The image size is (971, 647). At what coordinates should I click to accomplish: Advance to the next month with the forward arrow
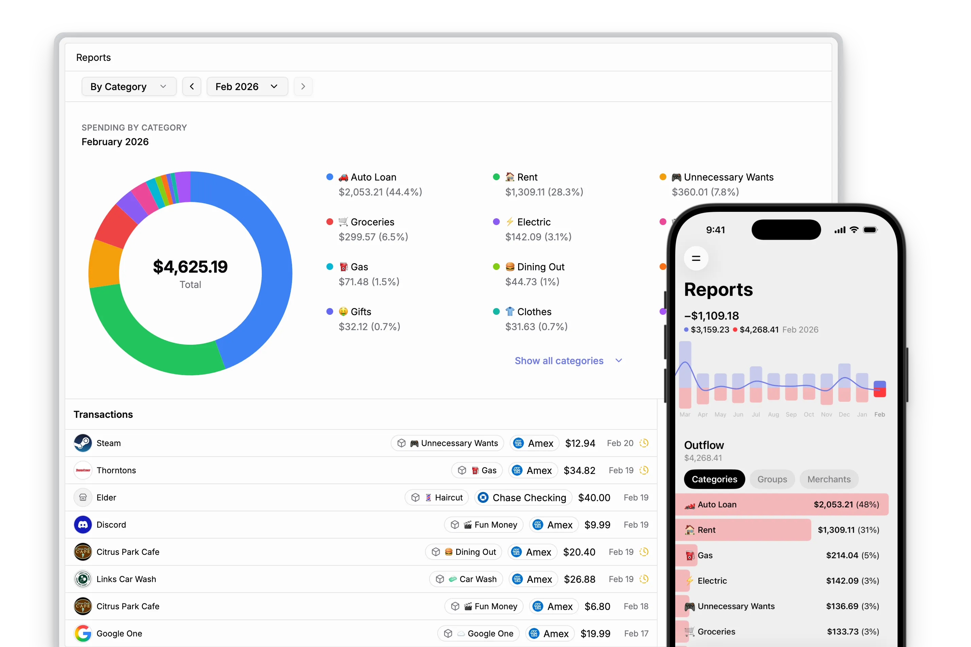pos(303,86)
